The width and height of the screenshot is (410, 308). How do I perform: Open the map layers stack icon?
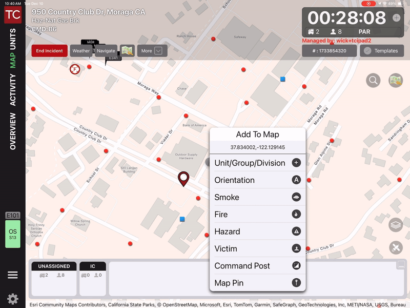(395, 225)
